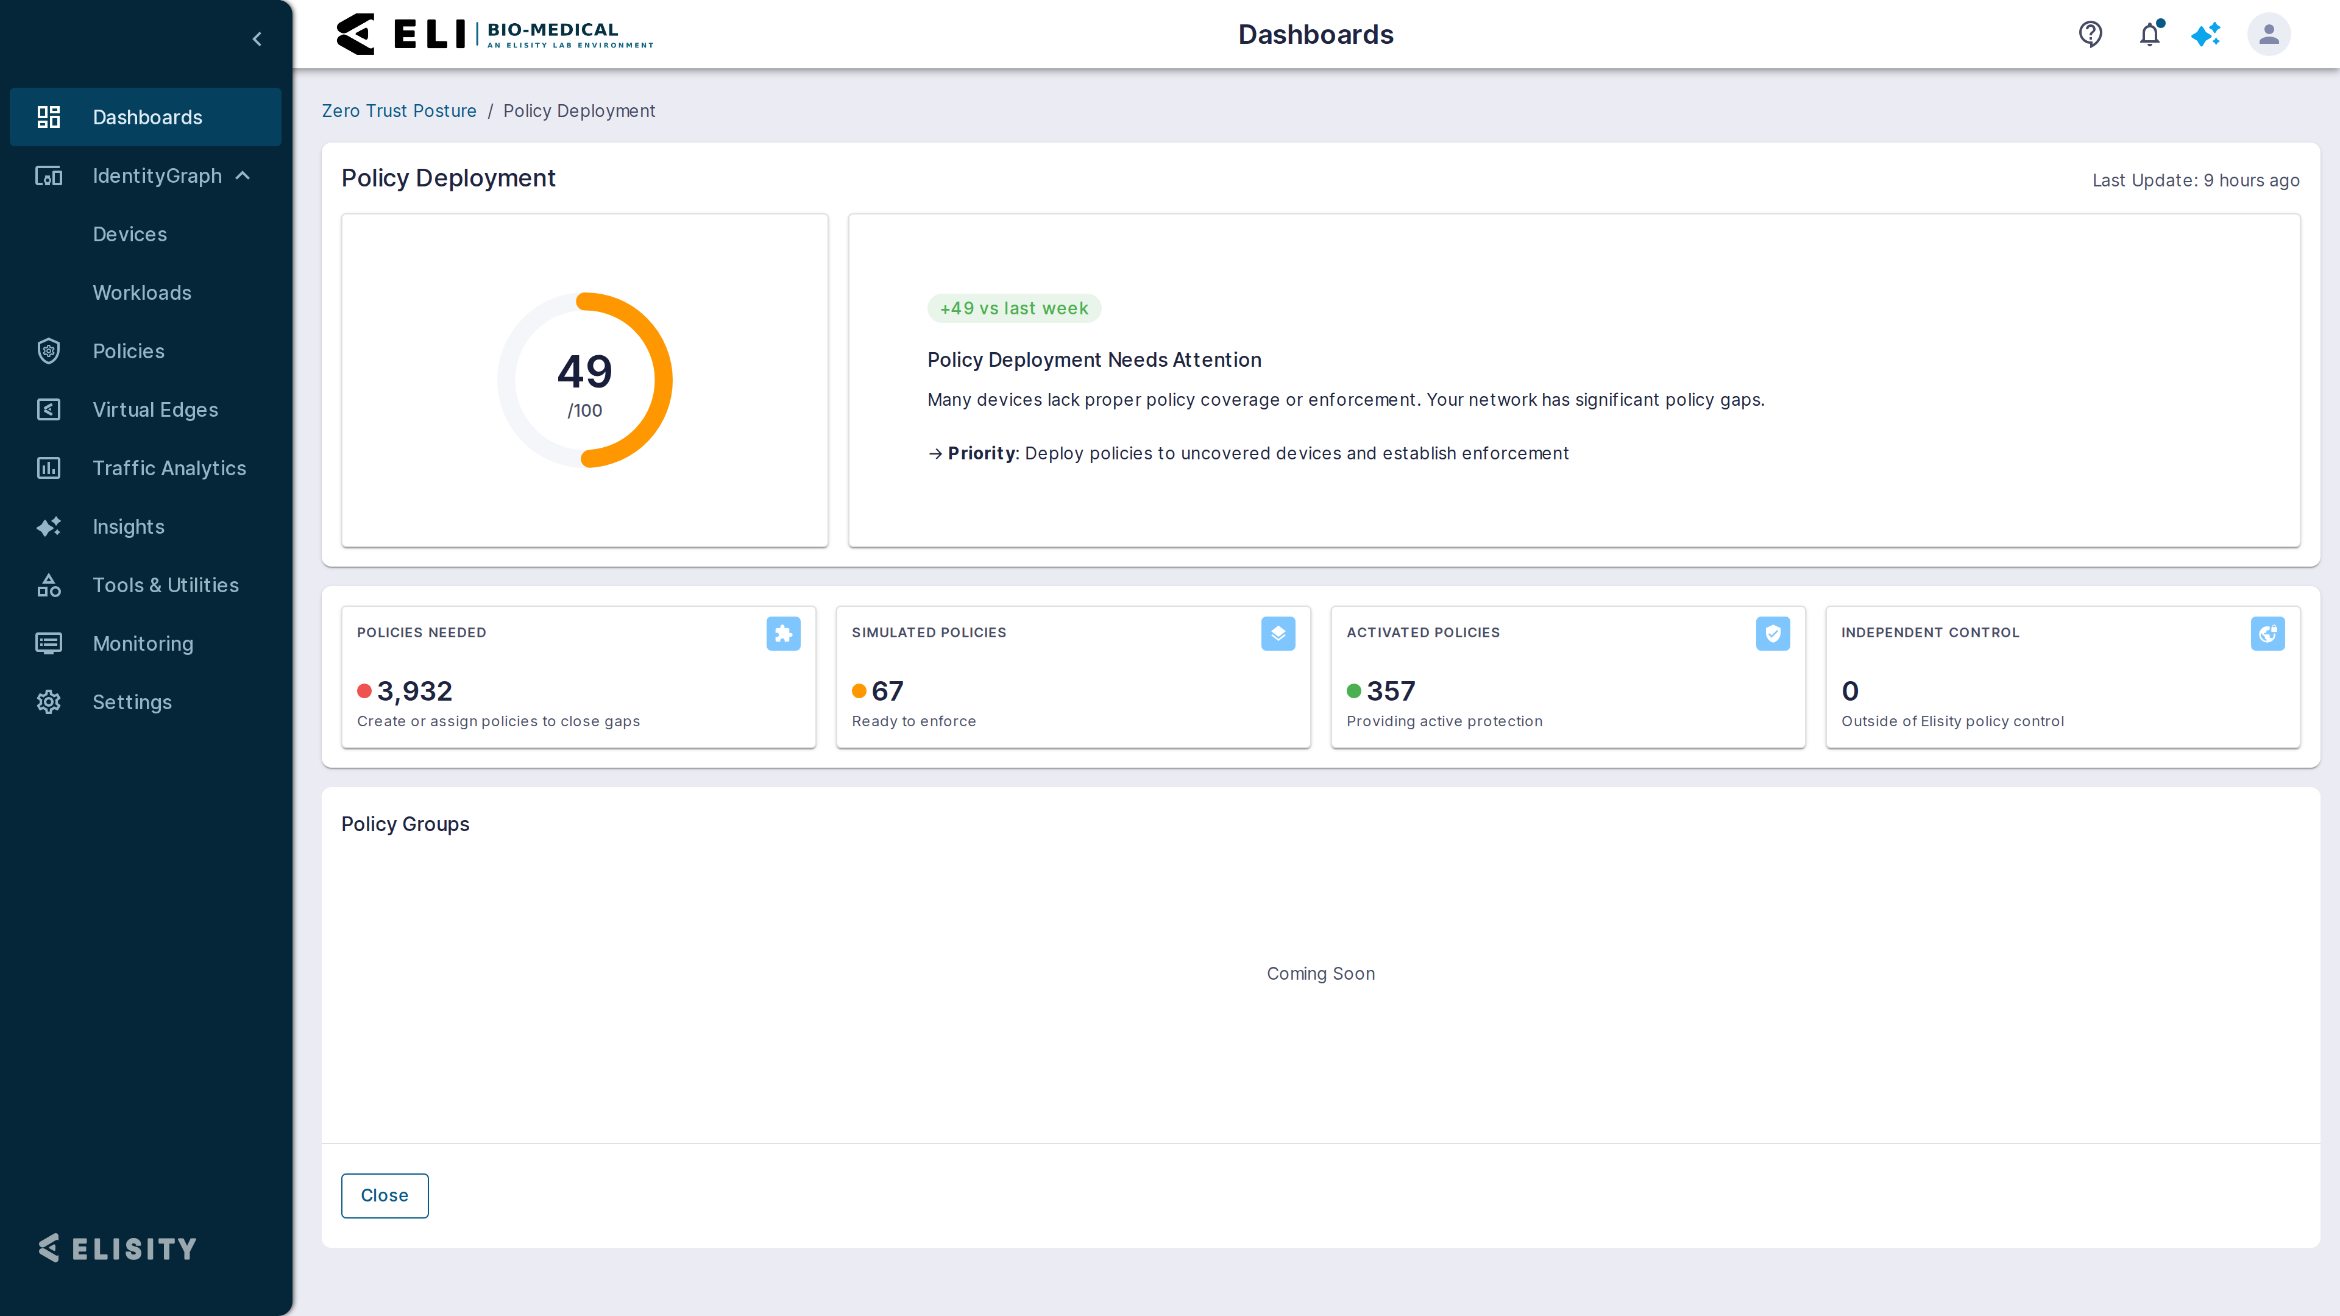
Task: Open the Independent Control card
Action: (2063, 677)
